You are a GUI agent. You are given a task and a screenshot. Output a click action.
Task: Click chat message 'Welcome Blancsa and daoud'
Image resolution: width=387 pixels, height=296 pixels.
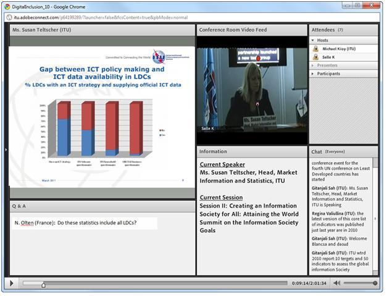(x=339, y=241)
